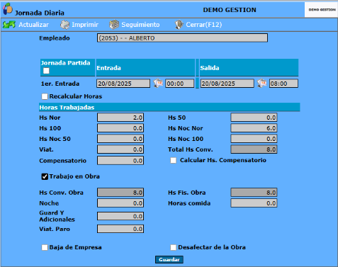This screenshot has height=267, width=338.
Task: Focus the Hs Noc 50 field
Action: pyautogui.click(x=120, y=139)
